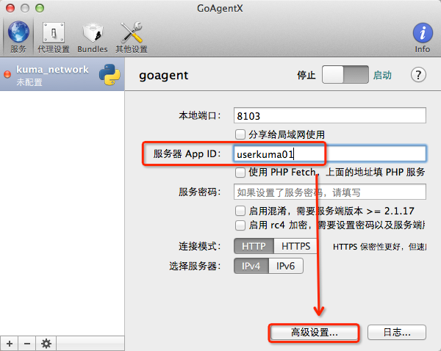Open the Bundles box icon
441x351 pixels.
click(x=92, y=33)
